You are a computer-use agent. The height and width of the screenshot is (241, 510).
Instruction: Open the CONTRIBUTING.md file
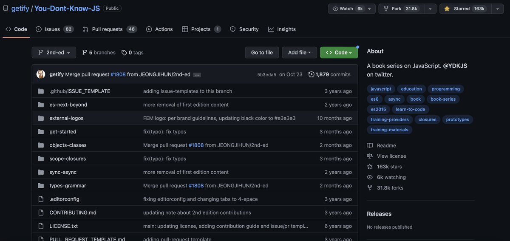click(x=73, y=213)
